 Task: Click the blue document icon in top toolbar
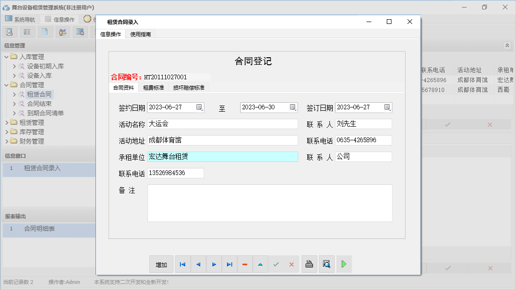(x=45, y=31)
